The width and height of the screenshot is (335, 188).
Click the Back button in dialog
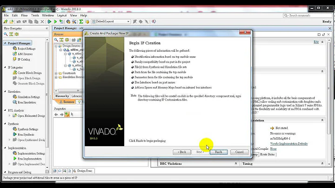click(181, 152)
